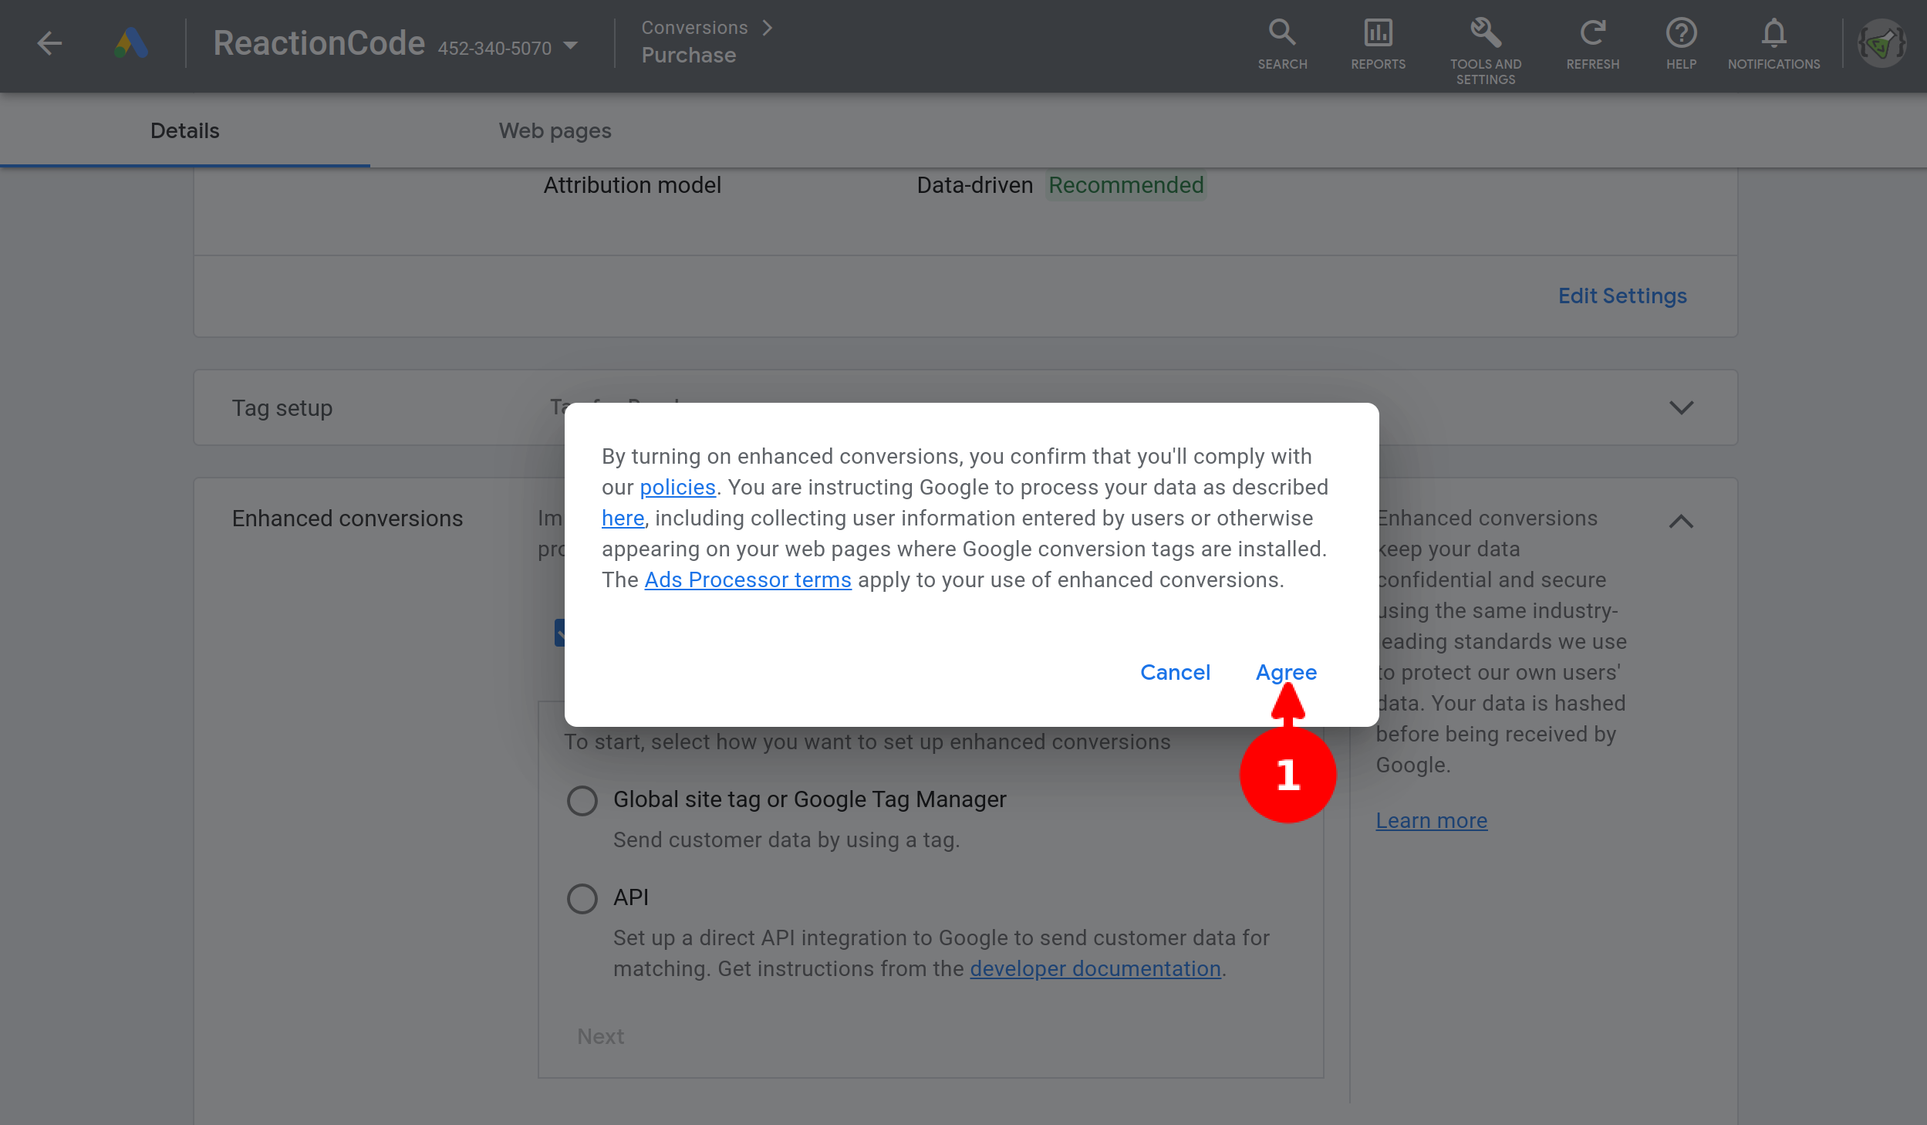Open the Ads Processor terms link
1927x1125 pixels.
(x=748, y=579)
